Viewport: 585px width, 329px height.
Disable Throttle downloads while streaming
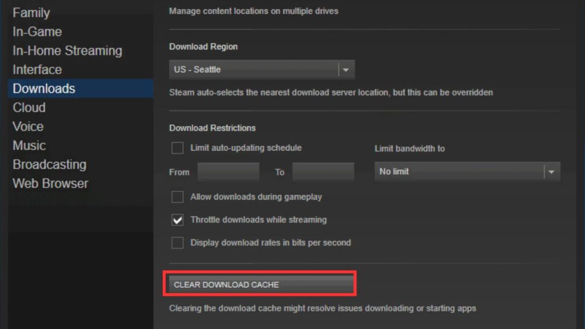click(178, 219)
